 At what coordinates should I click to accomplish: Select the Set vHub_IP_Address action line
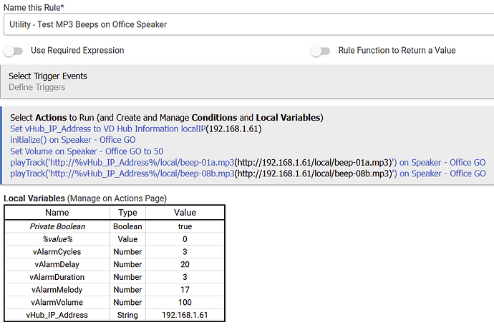pos(136,129)
